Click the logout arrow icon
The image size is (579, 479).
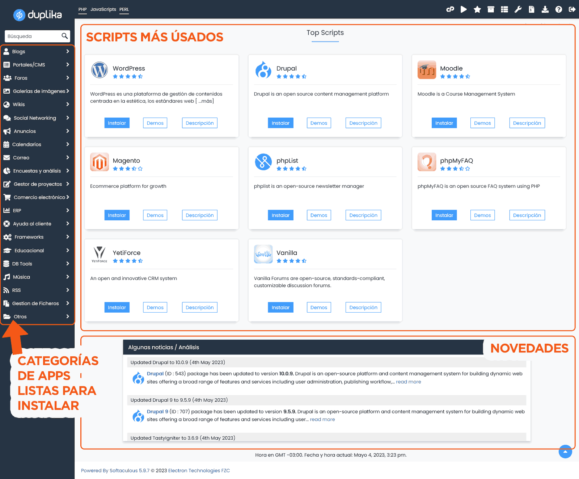click(572, 9)
